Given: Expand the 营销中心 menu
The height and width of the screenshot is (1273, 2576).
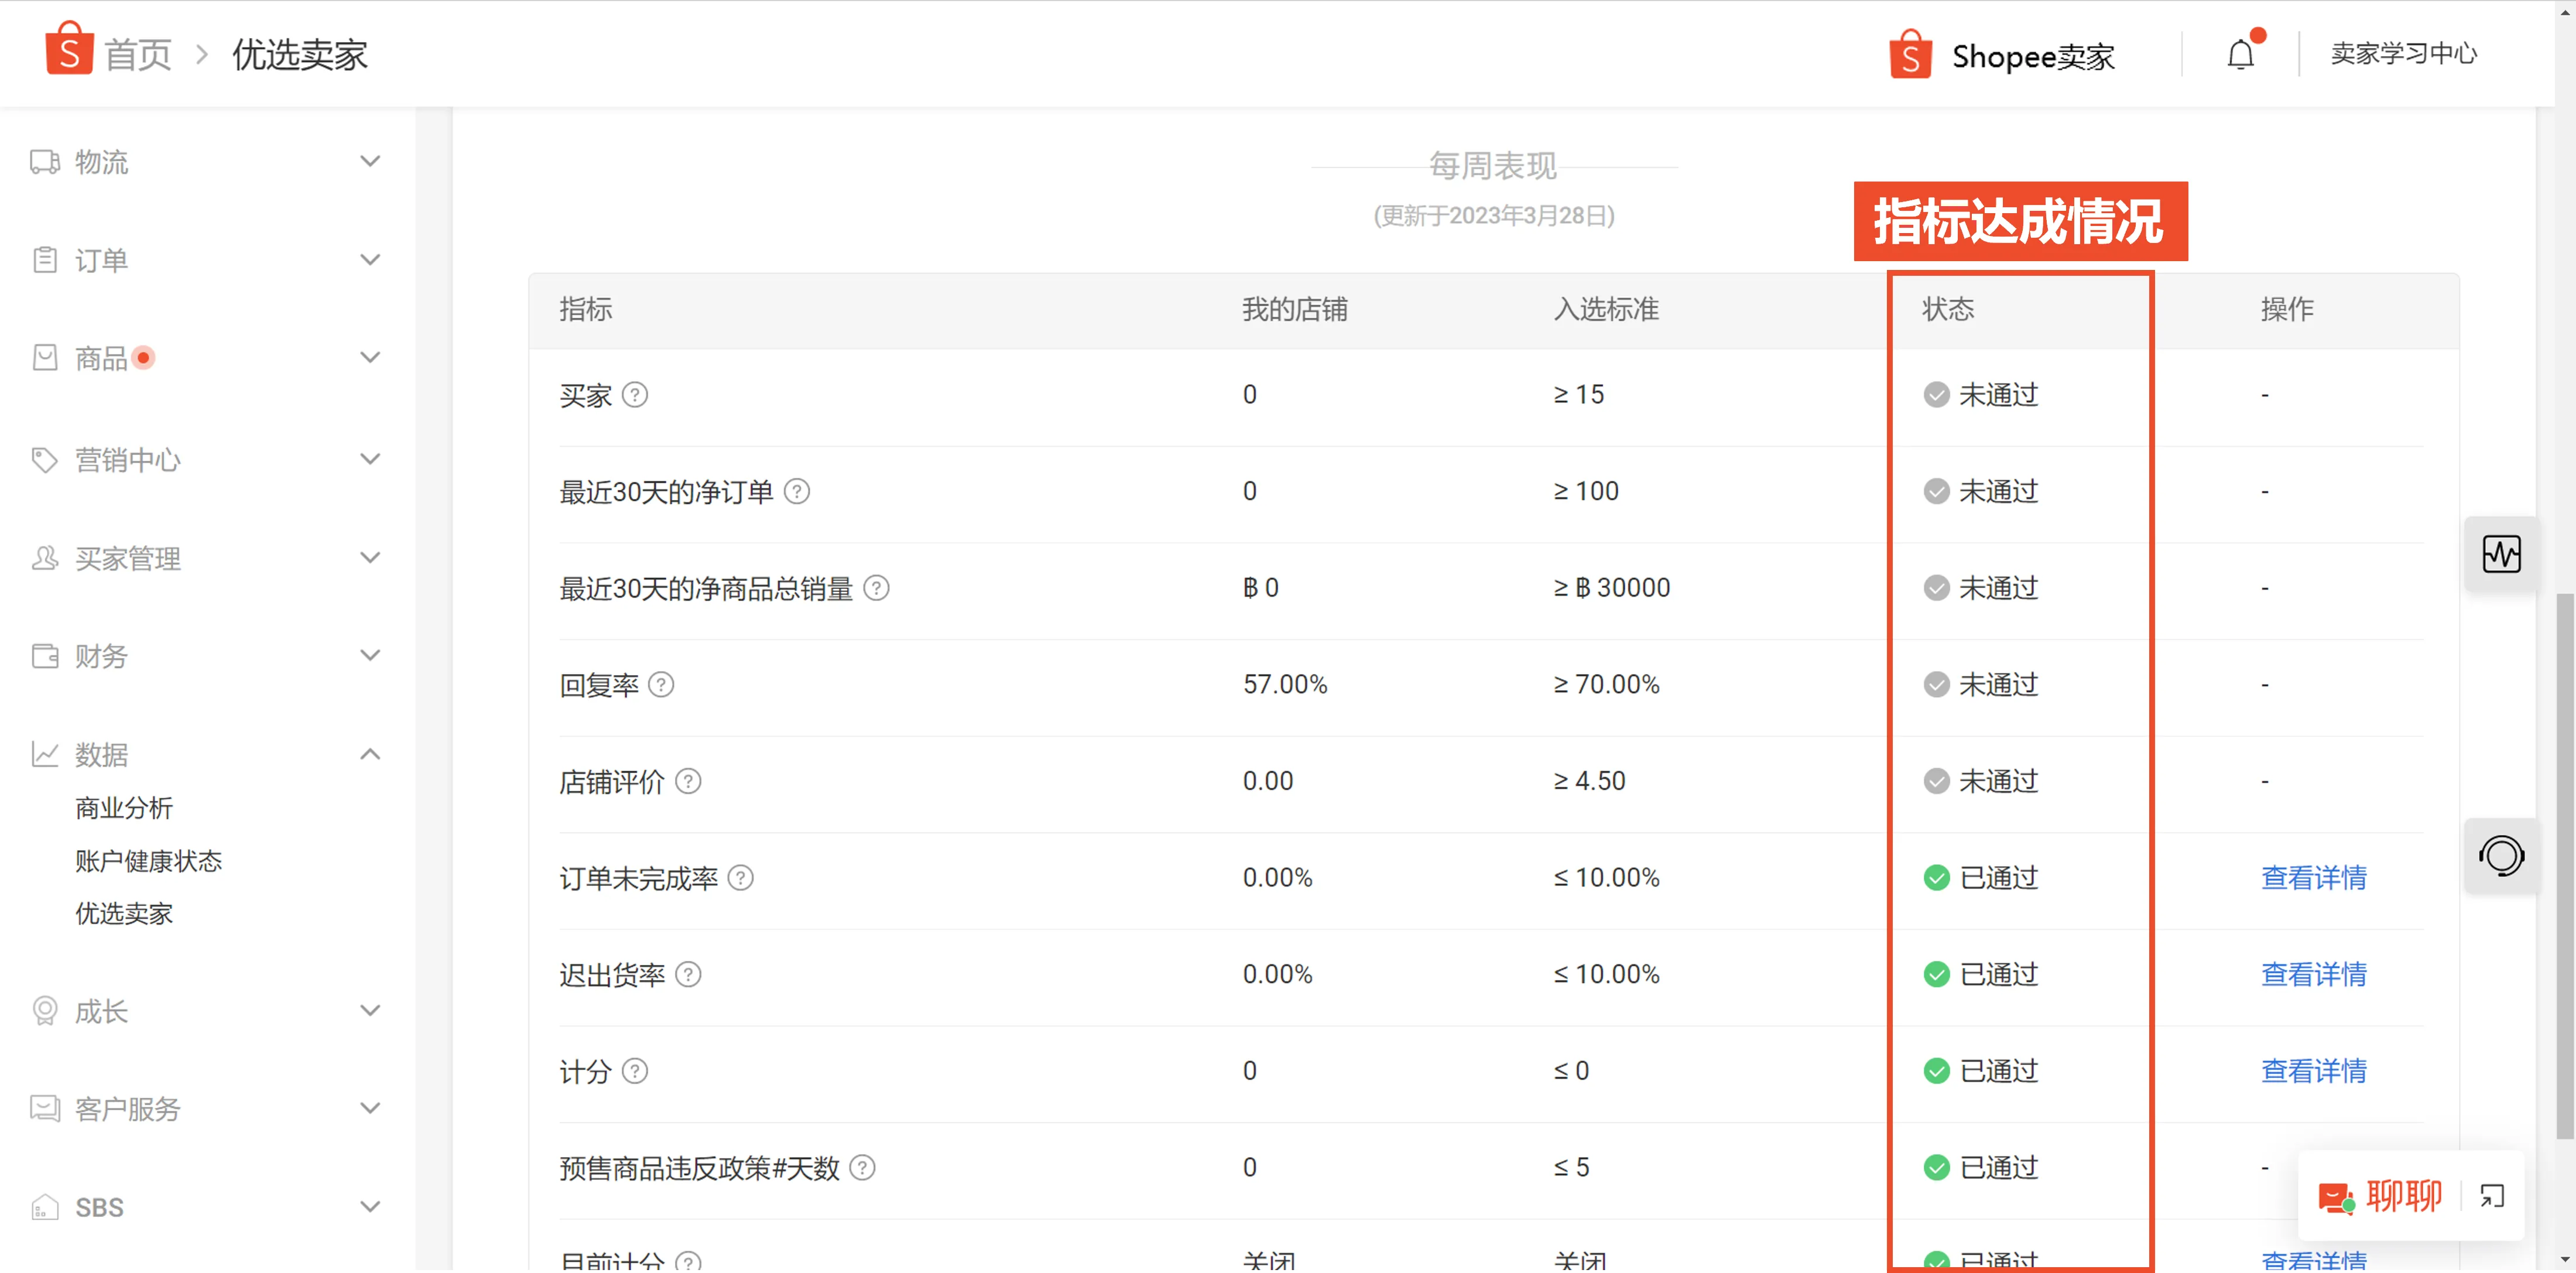Looking at the screenshot, I should tap(370, 459).
